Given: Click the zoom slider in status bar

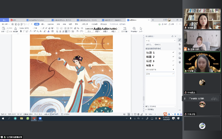Looking at the screenshot, I should [x=160, y=114].
